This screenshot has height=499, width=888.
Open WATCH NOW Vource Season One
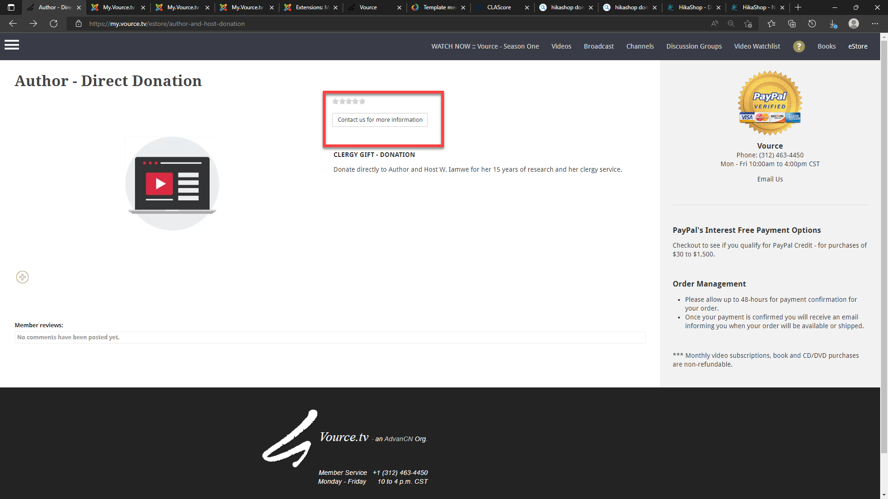coord(485,46)
